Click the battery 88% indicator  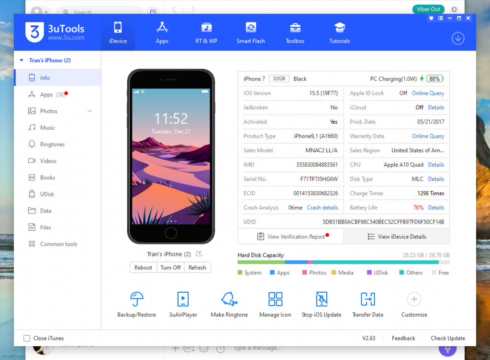[x=435, y=79]
